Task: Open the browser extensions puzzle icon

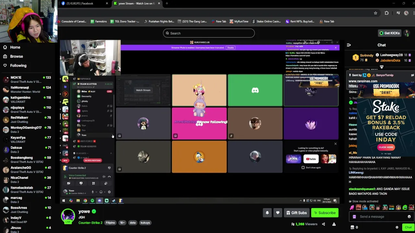Action: pyautogui.click(x=386, y=13)
